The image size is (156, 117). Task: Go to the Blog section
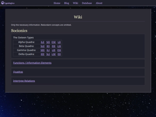pyautogui.click(x=66, y=3)
